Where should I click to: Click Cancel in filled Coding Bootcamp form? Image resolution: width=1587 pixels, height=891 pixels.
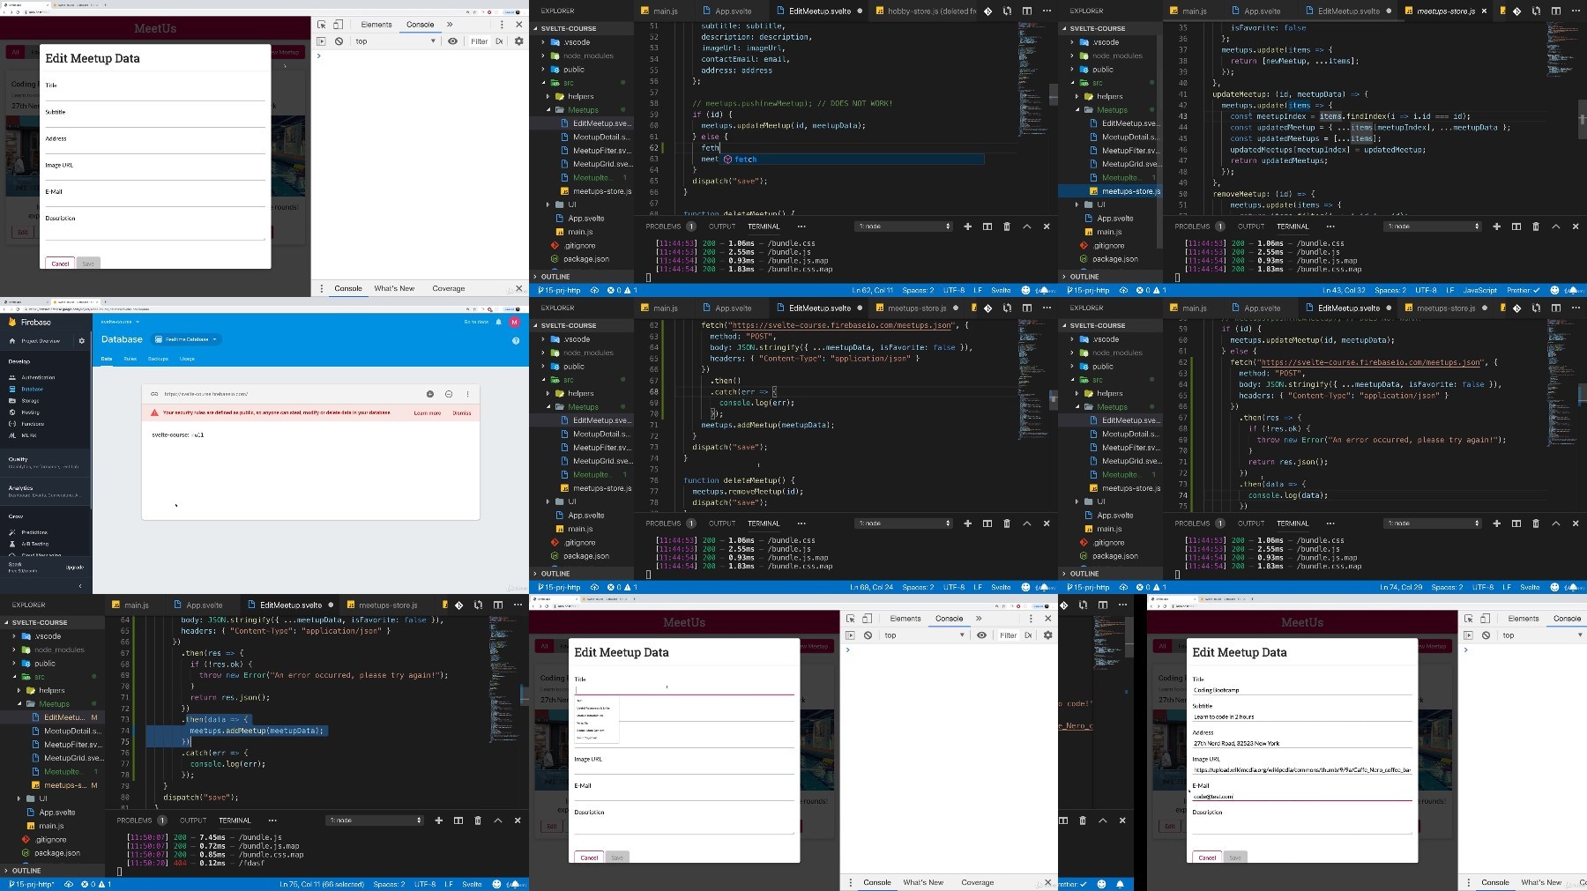pos(1207,858)
